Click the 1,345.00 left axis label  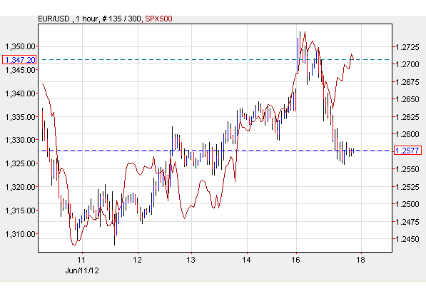tap(21, 70)
